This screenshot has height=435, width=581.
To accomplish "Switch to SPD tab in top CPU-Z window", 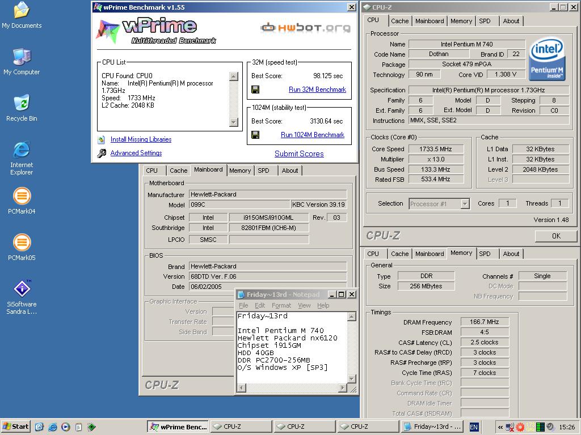I will click(485, 21).
